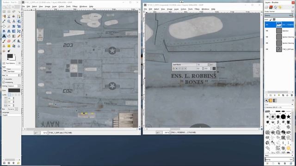
Task: Select the Text tool in the toolbox
Action: pyautogui.click(x=4, y=36)
